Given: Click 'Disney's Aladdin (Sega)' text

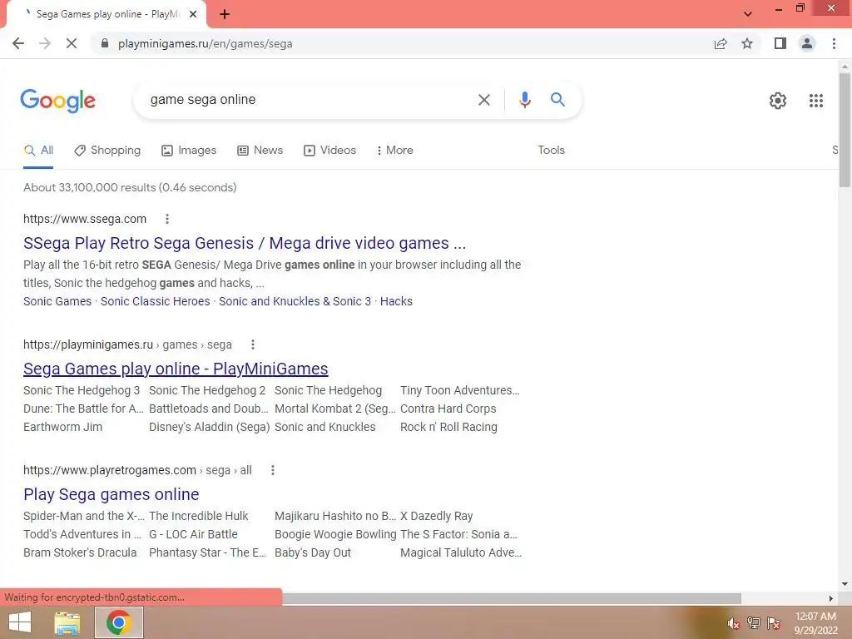Looking at the screenshot, I should (209, 427).
